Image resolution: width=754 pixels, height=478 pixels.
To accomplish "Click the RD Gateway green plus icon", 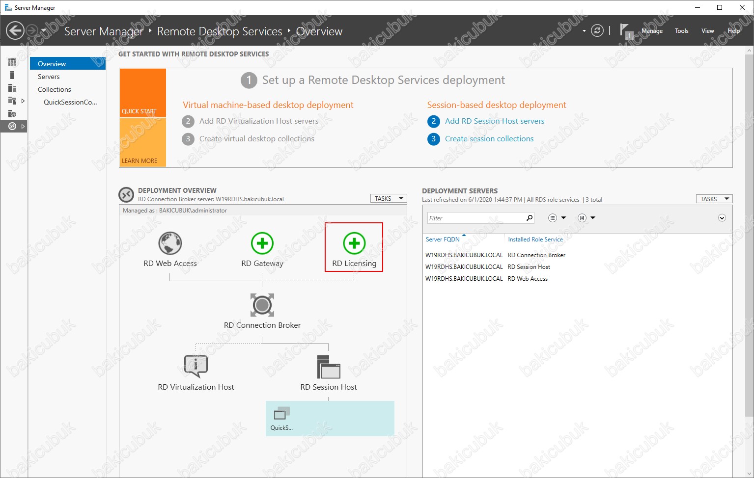I will pos(262,243).
